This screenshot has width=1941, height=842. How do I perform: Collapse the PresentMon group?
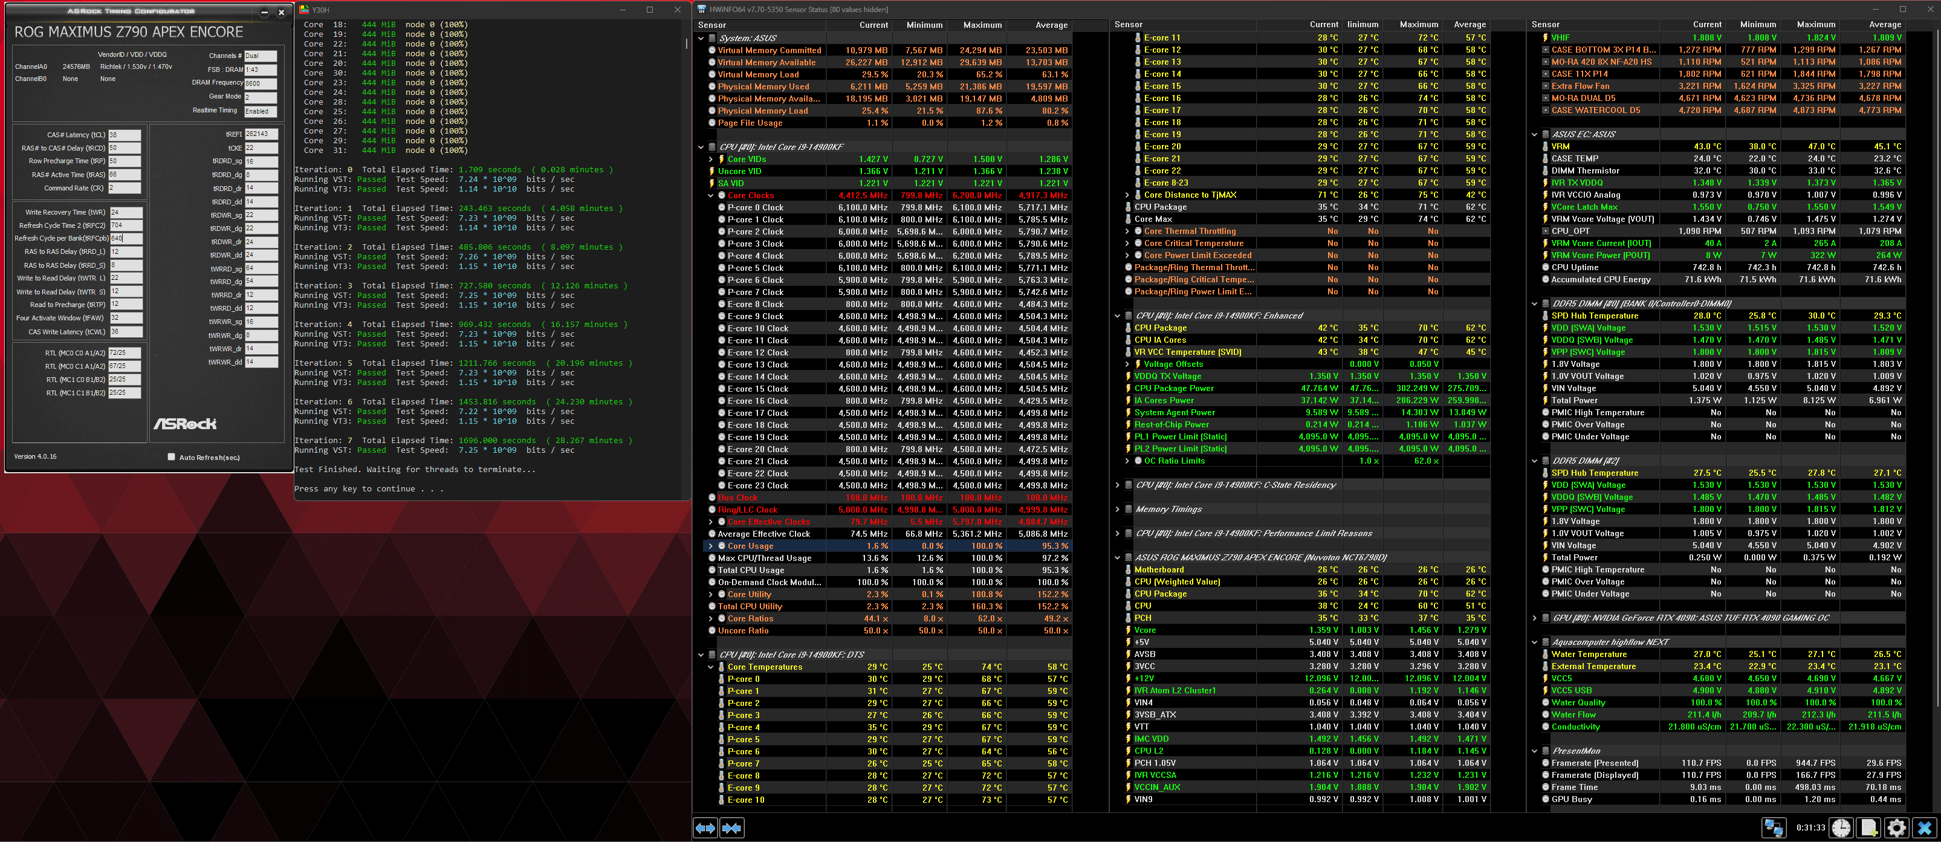(x=1534, y=751)
